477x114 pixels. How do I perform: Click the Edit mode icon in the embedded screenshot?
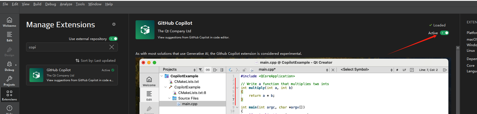(x=149, y=94)
